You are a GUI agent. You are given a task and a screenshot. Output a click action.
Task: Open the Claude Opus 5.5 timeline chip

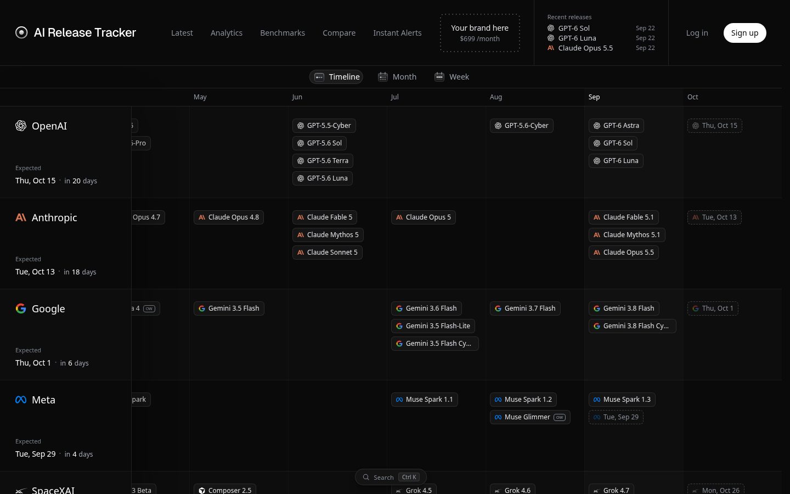click(624, 252)
